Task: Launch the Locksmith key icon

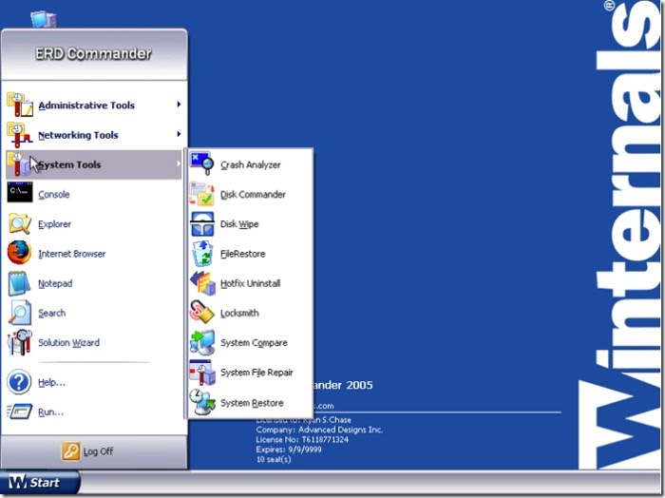Action: coord(202,313)
